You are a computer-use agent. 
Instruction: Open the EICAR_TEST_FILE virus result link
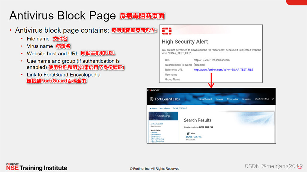click(194, 137)
